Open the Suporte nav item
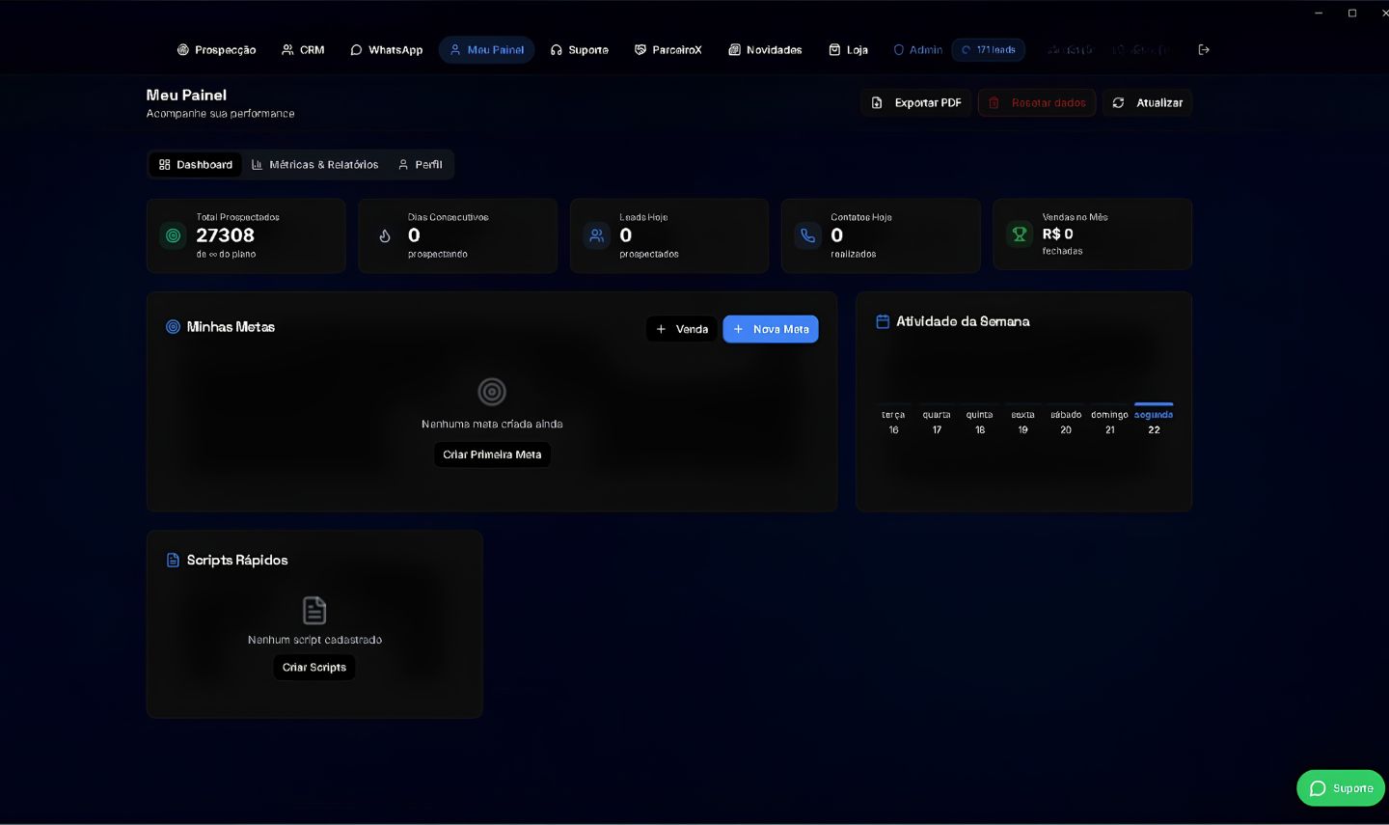The width and height of the screenshot is (1389, 825). 579,50
